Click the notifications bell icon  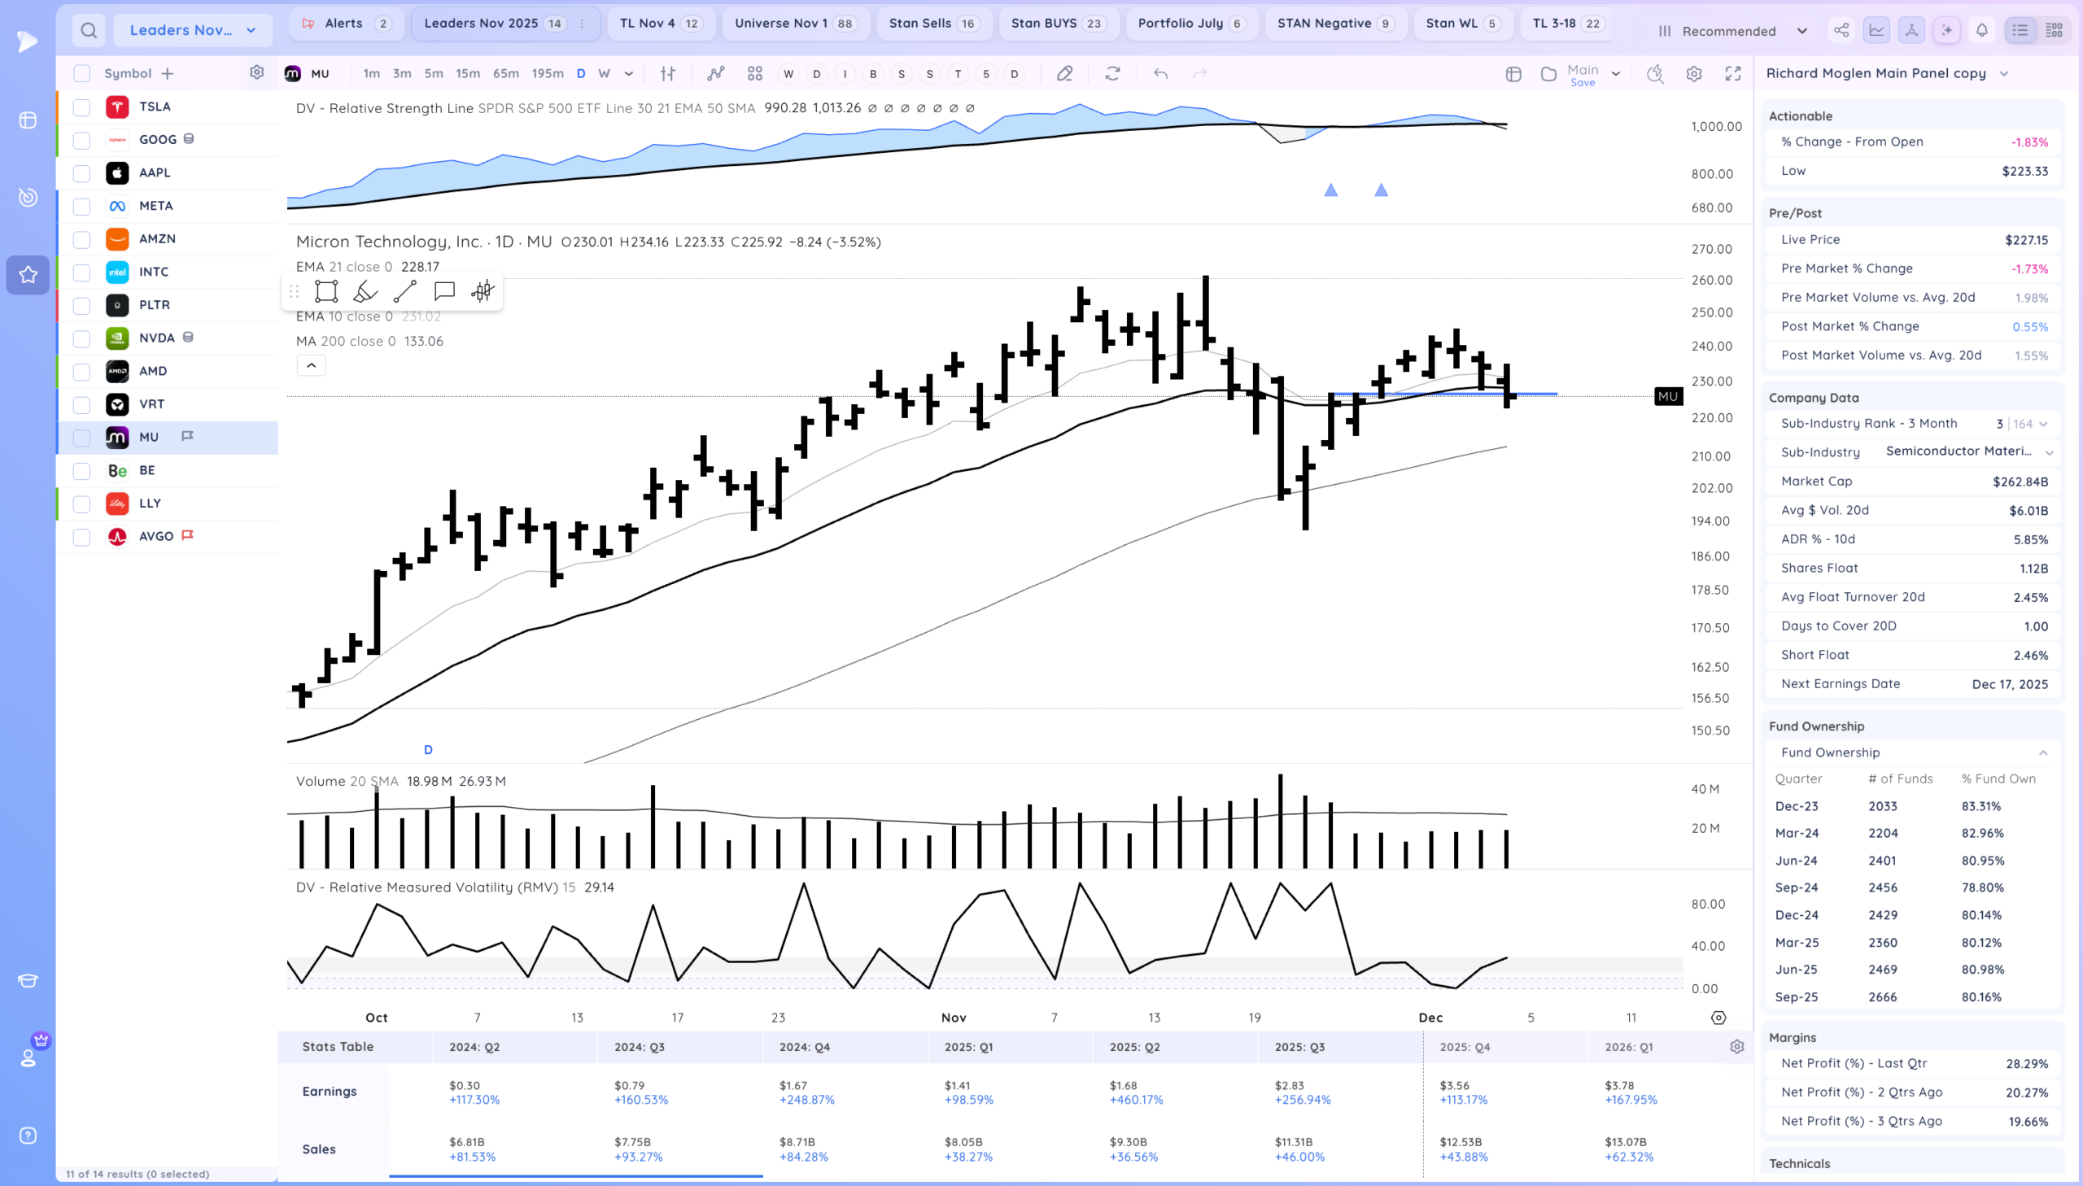1982,31
